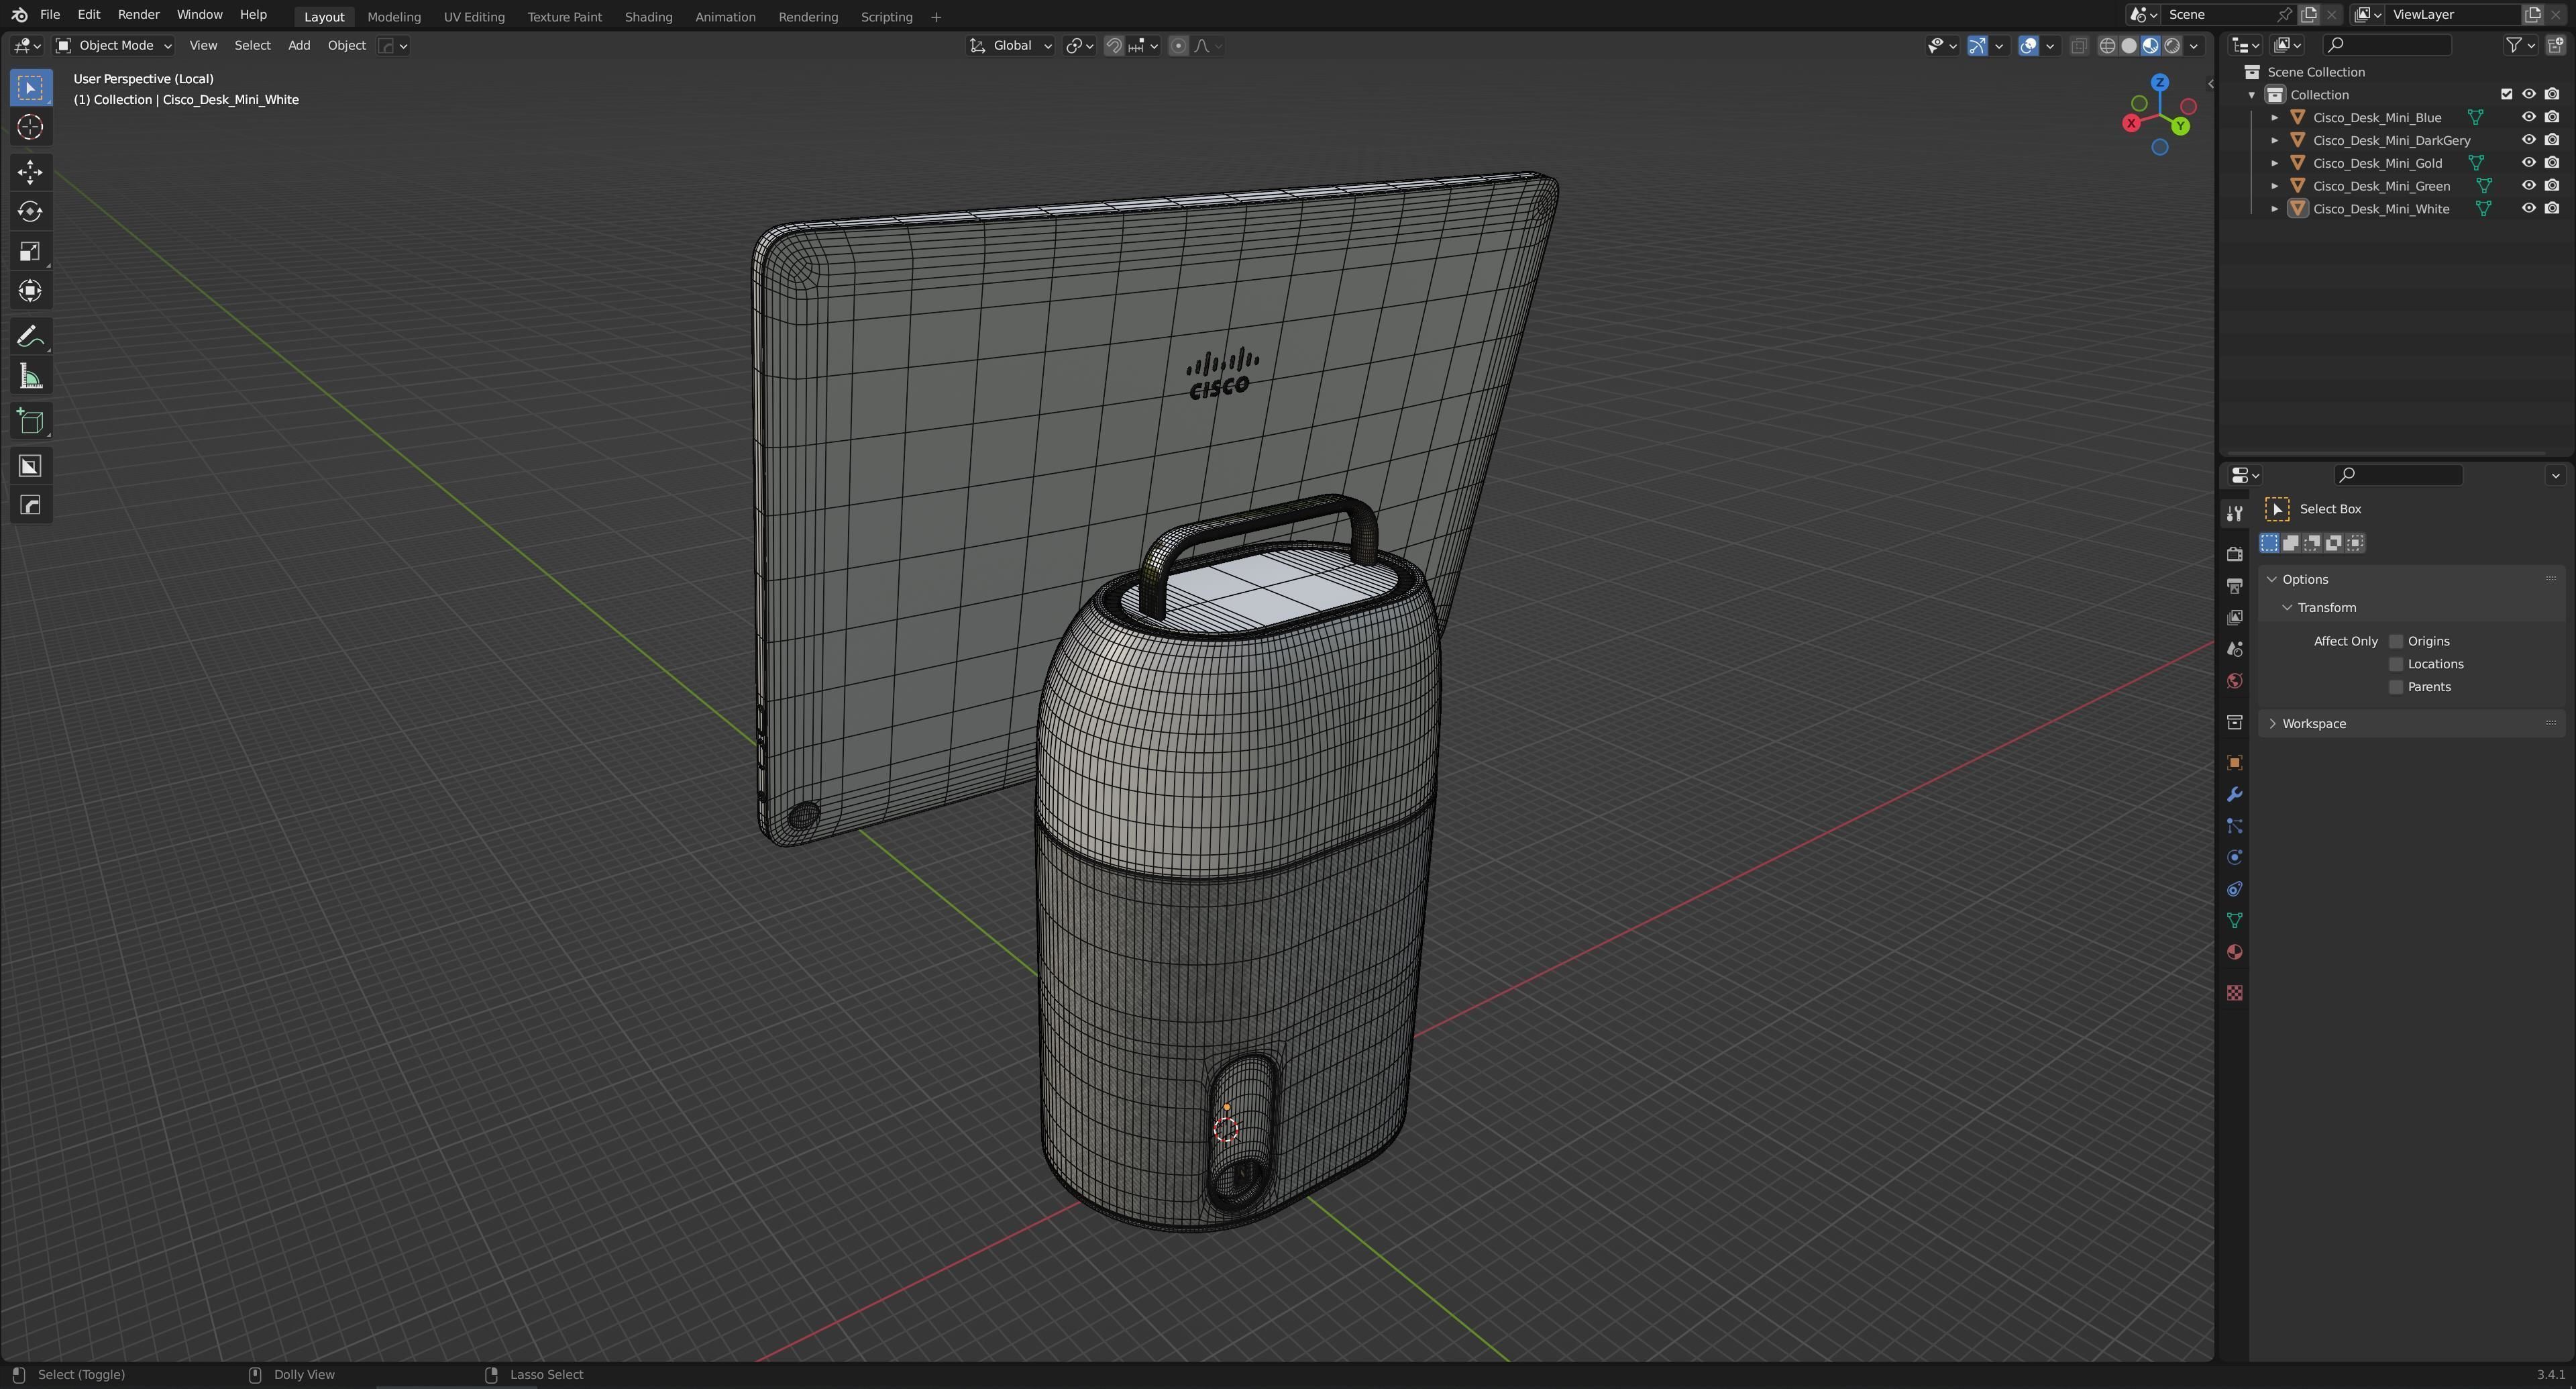
Task: Switch to the Shading workspace tab
Action: coord(648,17)
